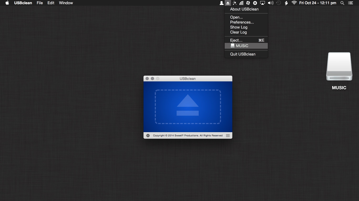Click the large eject symbol in drop zone
Viewport: 359px width, 201px height.
[x=188, y=105]
